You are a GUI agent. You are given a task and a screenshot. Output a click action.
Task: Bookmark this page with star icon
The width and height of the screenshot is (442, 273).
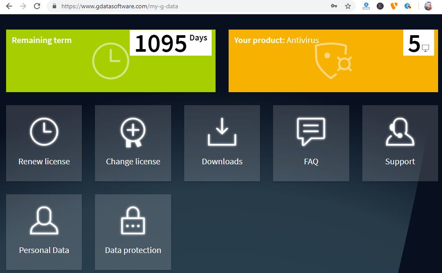[x=348, y=6]
